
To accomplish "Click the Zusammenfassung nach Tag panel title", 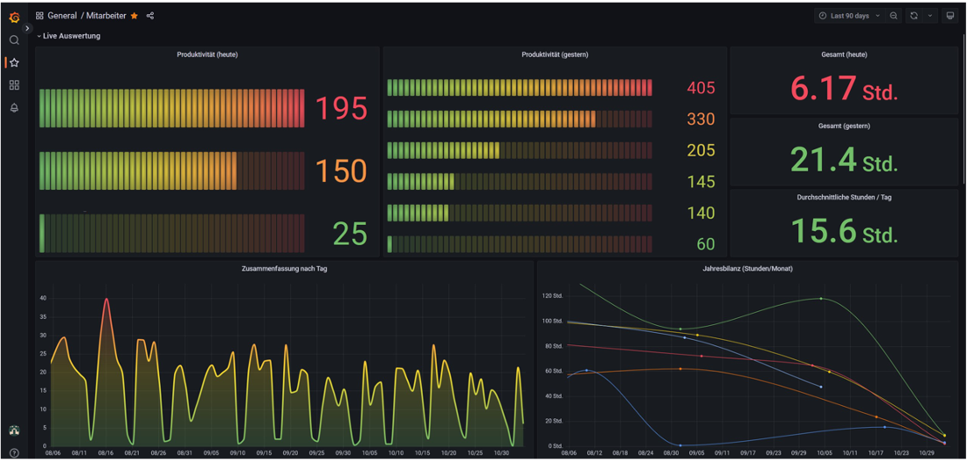I will pos(284,268).
